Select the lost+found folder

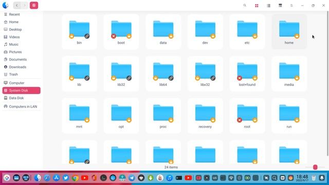coord(247,74)
